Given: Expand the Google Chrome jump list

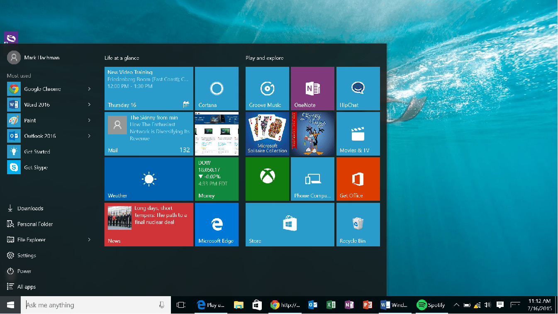Looking at the screenshot, I should 90,89.
